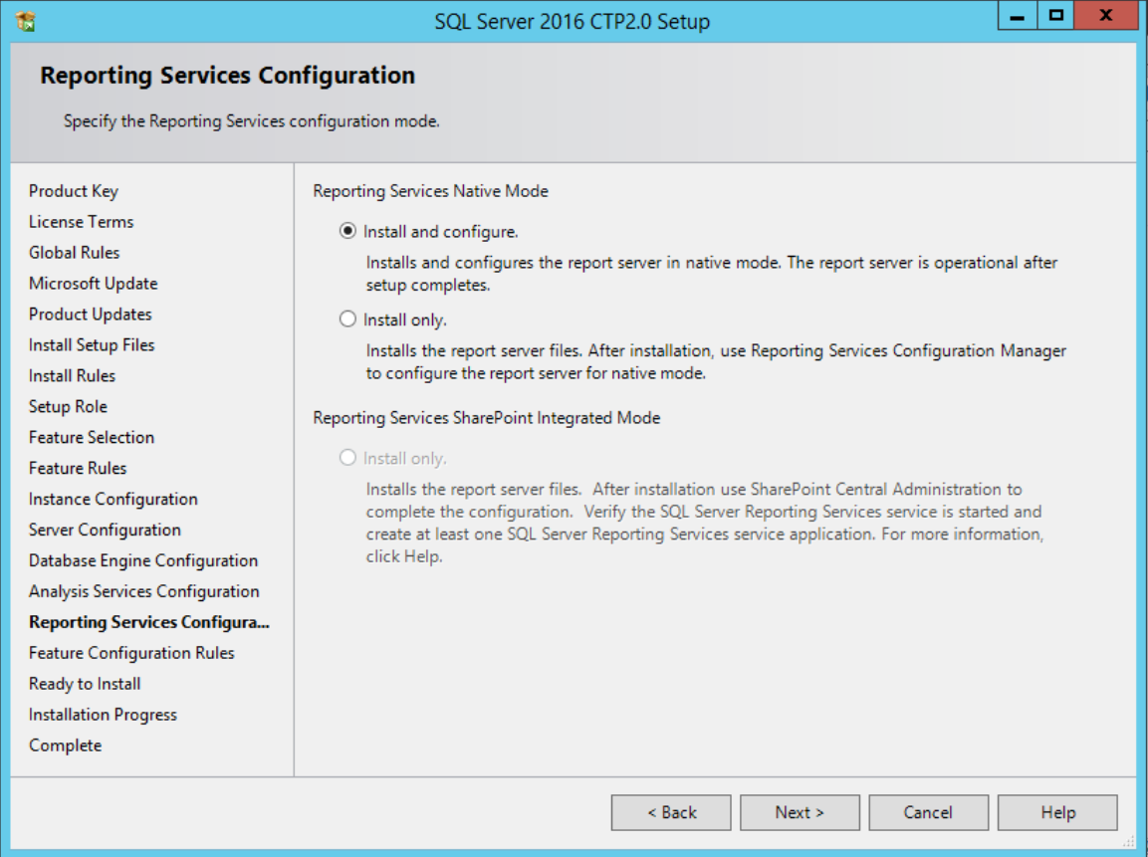Click the 'Reporting Services Native Mode' heading
1148x857 pixels.
coord(430,191)
